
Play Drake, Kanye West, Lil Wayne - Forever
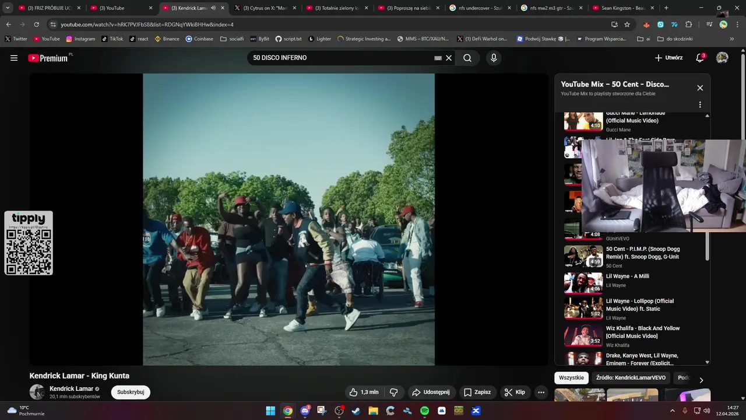click(632, 358)
